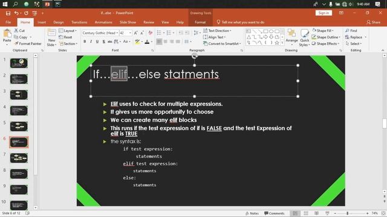Start the Slide Show from status bar
This screenshot has width=387, height=217.
pyautogui.click(x=327, y=213)
